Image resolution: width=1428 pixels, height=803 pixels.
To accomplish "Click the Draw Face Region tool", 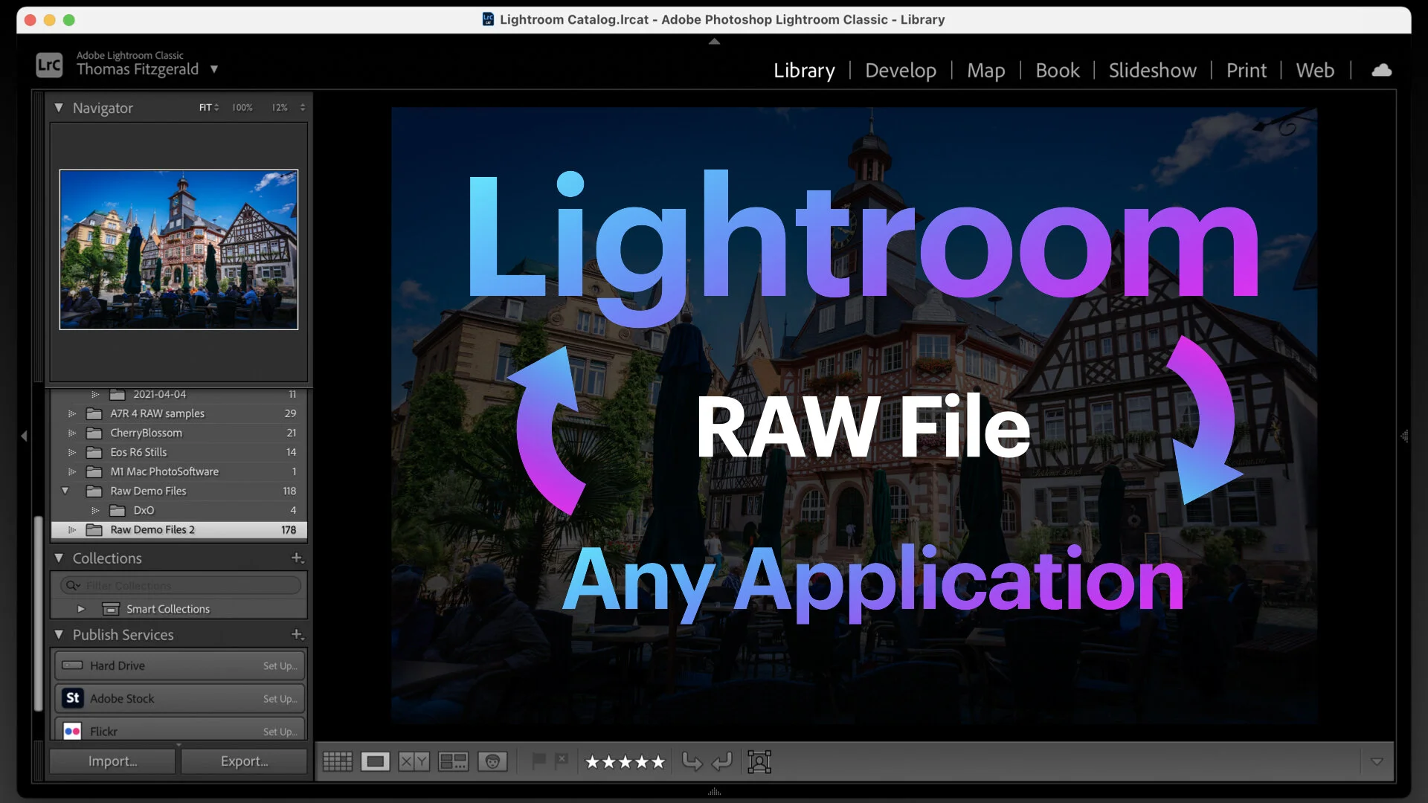I will point(759,761).
